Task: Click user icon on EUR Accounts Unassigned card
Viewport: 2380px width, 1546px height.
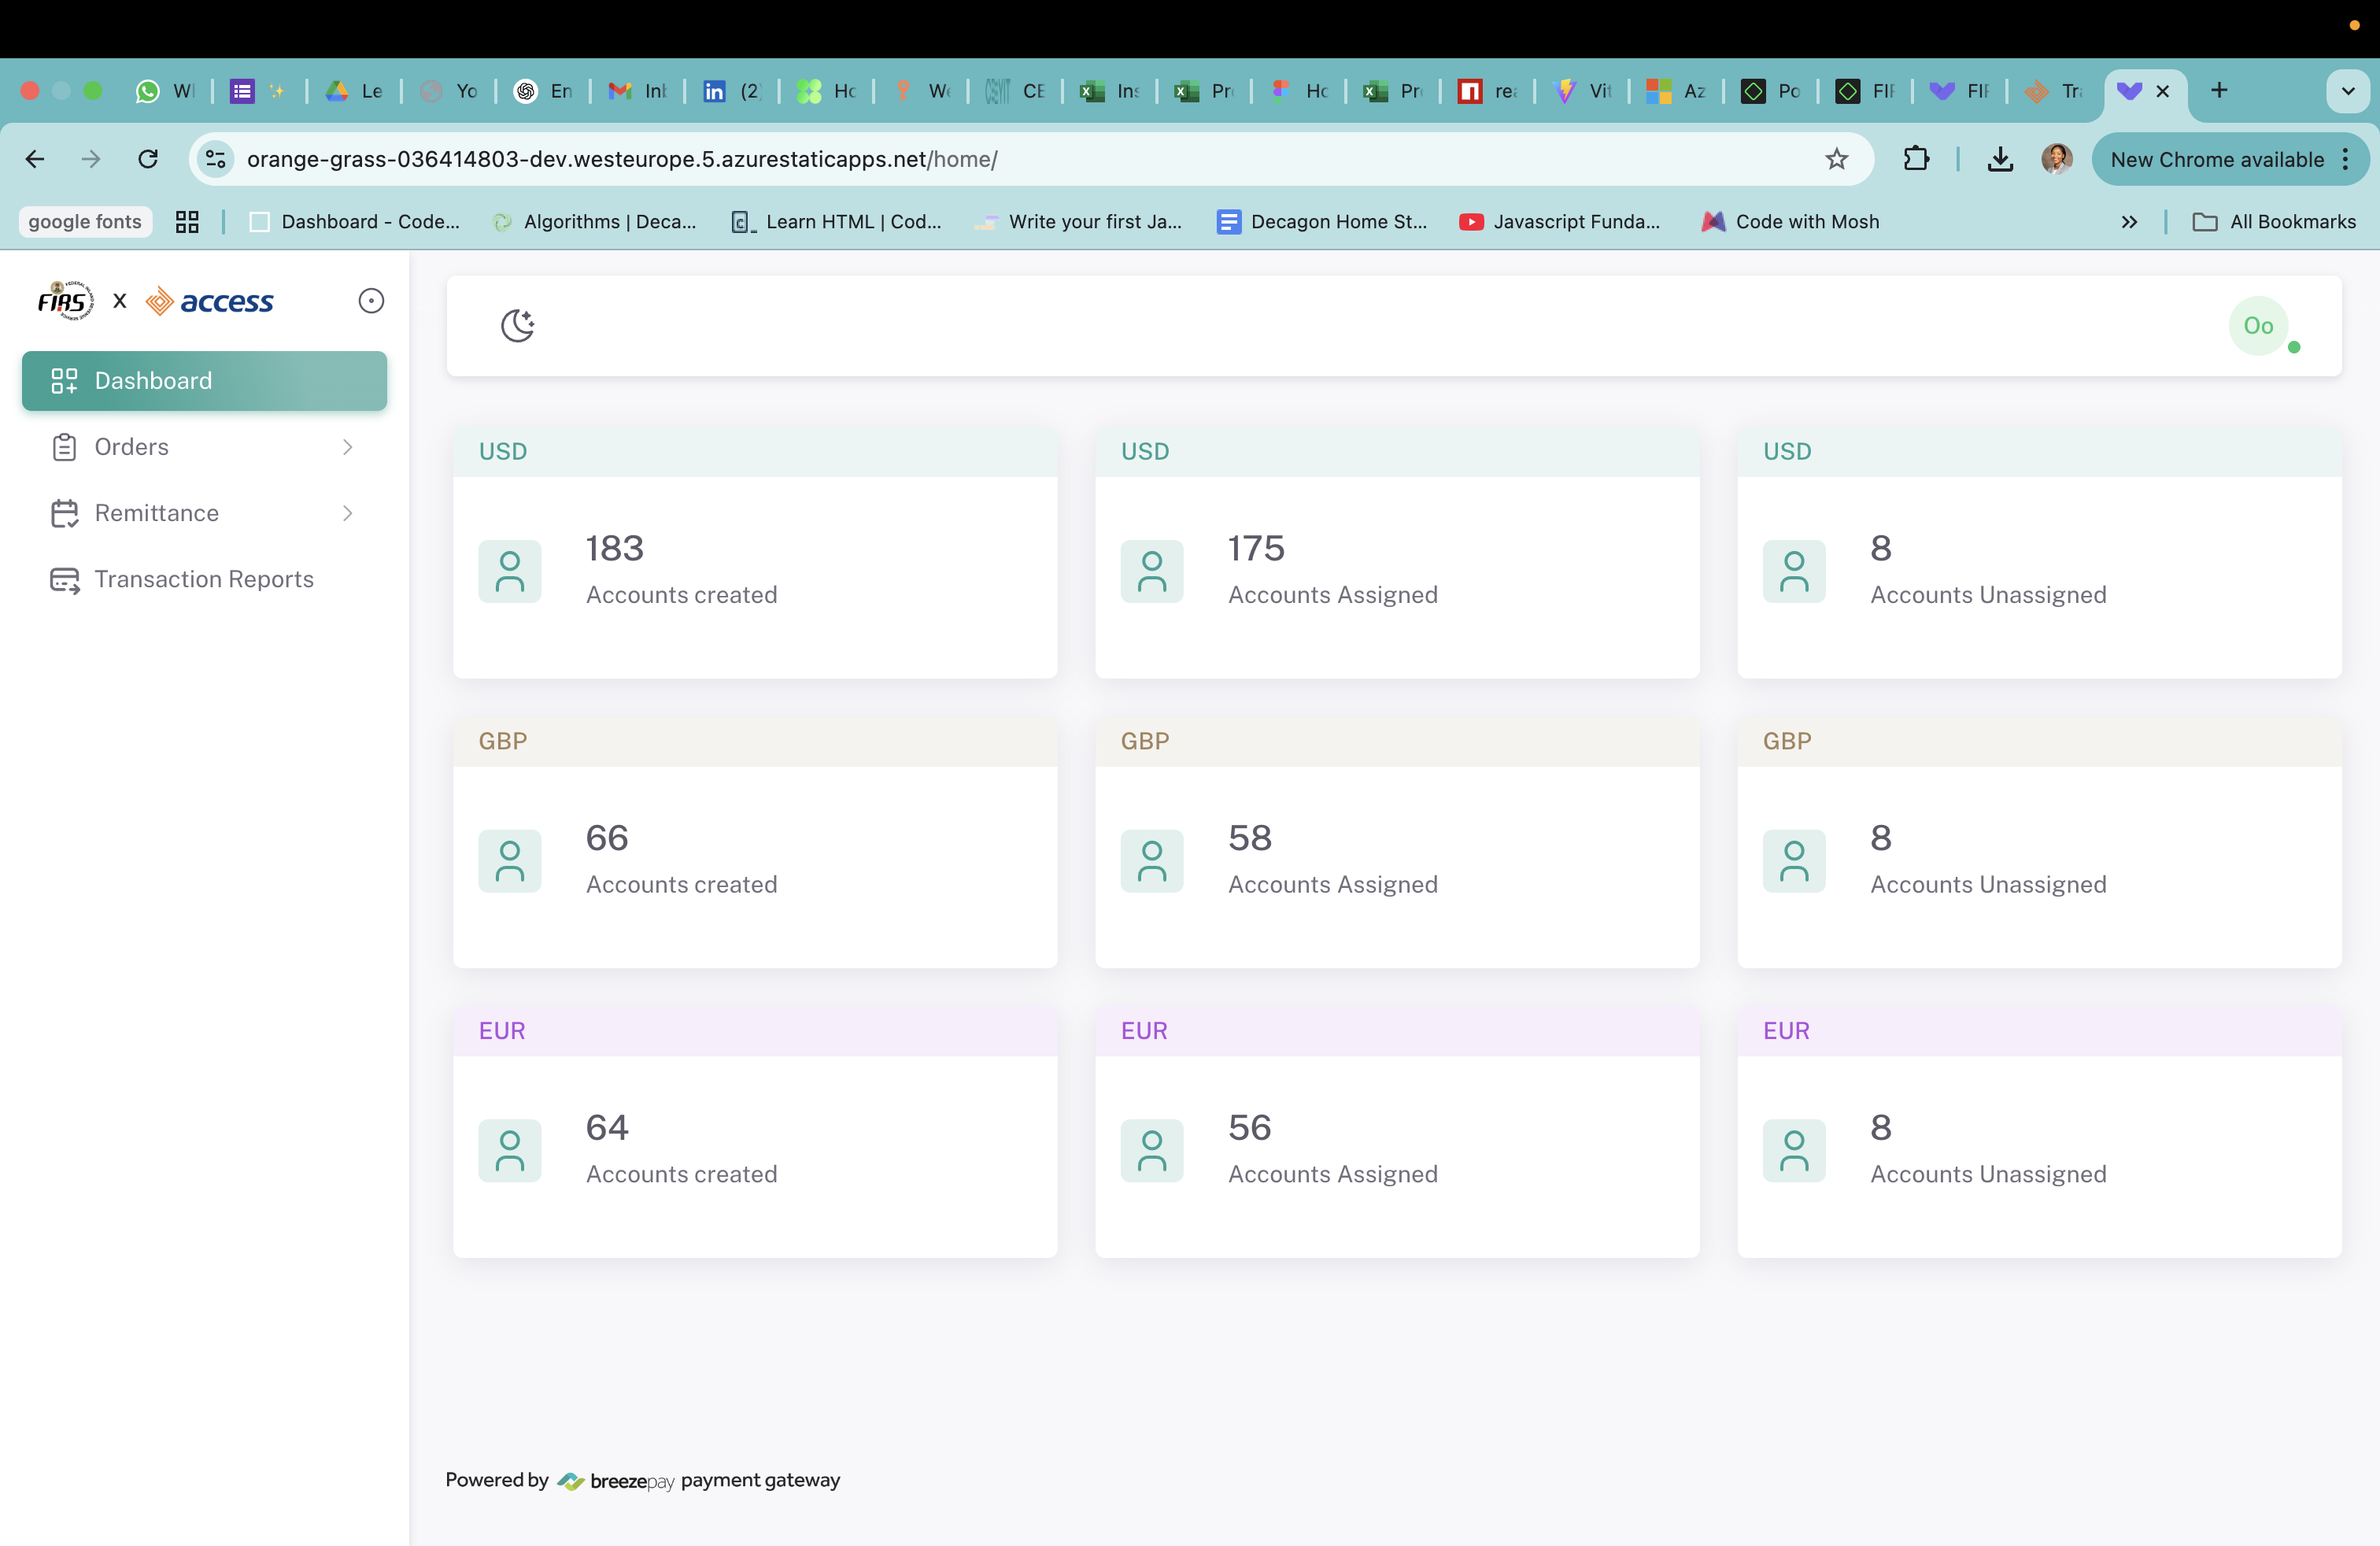Action: [x=1794, y=1151]
